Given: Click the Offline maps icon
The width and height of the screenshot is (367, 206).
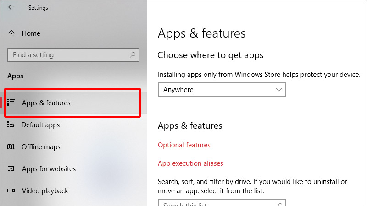Looking at the screenshot, I should (x=11, y=146).
